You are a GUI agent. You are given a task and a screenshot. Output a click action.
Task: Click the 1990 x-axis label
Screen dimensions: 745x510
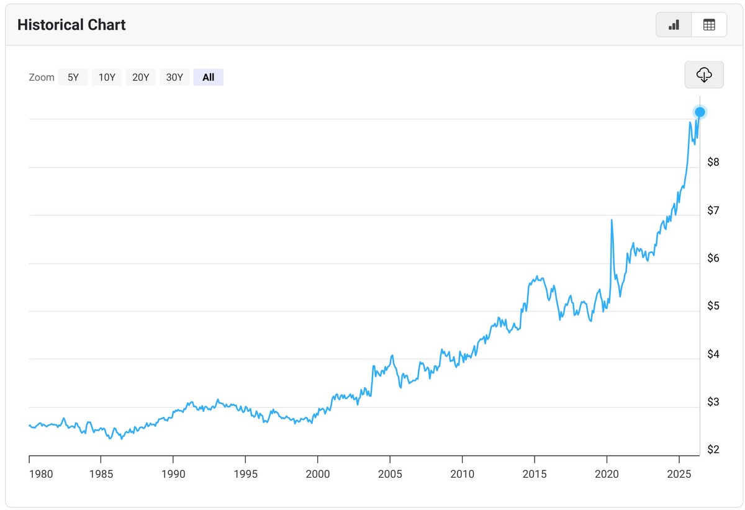coord(173,475)
